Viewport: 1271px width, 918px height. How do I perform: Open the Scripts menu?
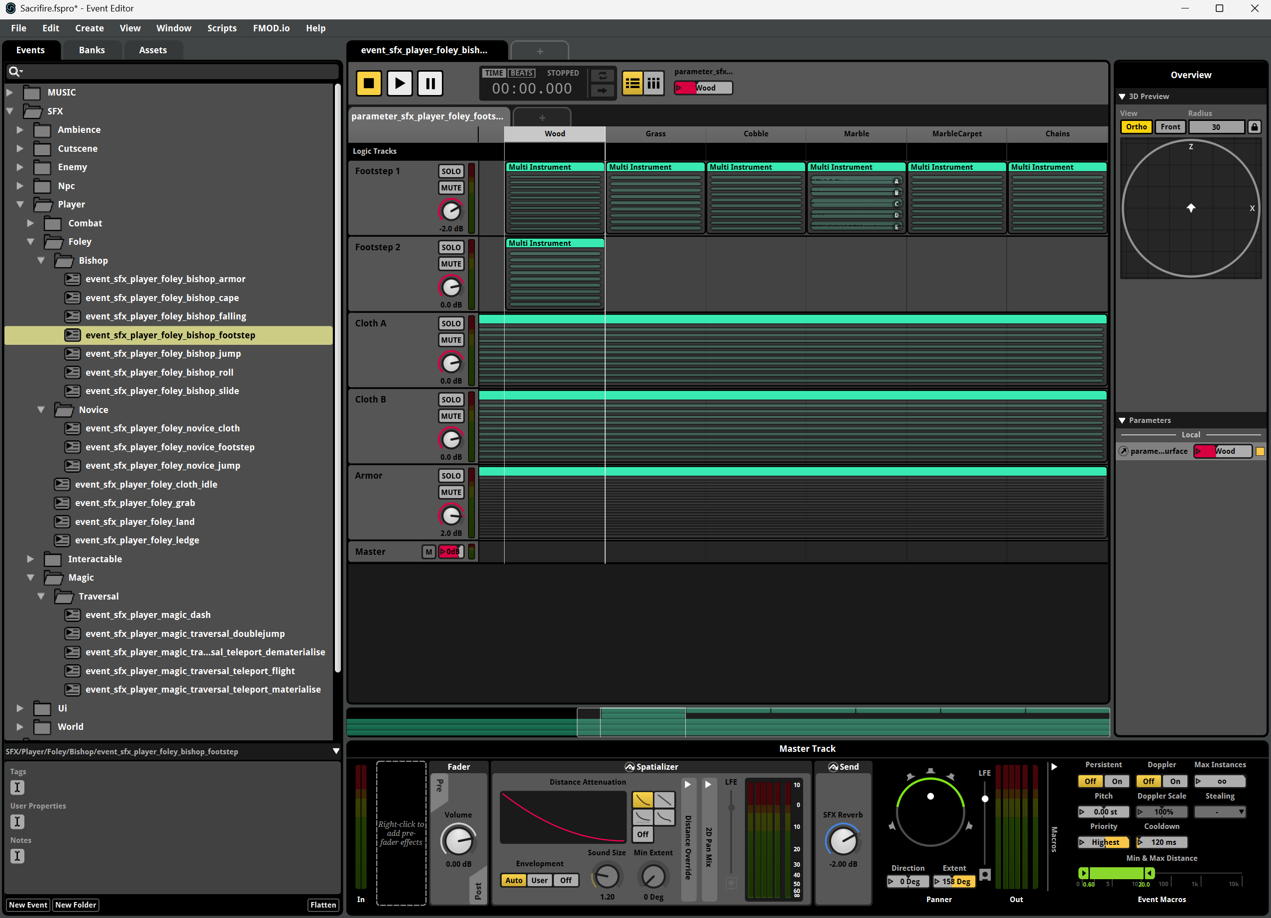(221, 28)
